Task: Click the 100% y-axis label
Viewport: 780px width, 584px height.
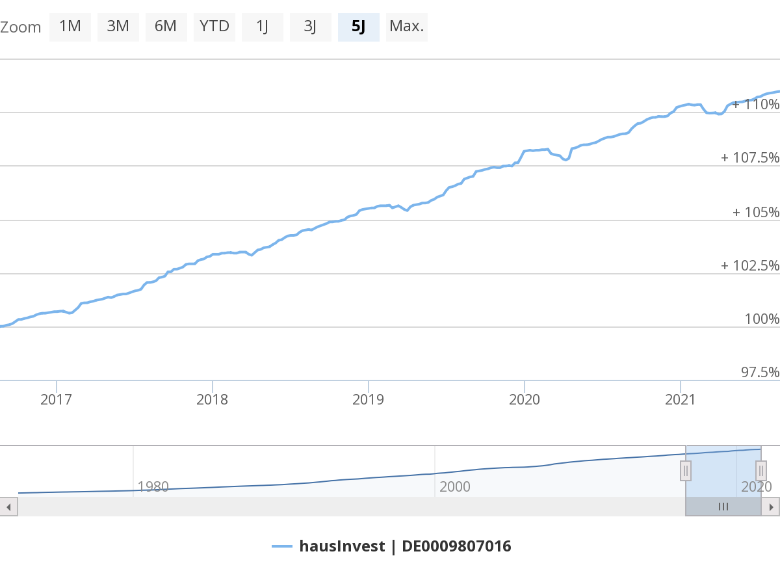Action: point(762,319)
